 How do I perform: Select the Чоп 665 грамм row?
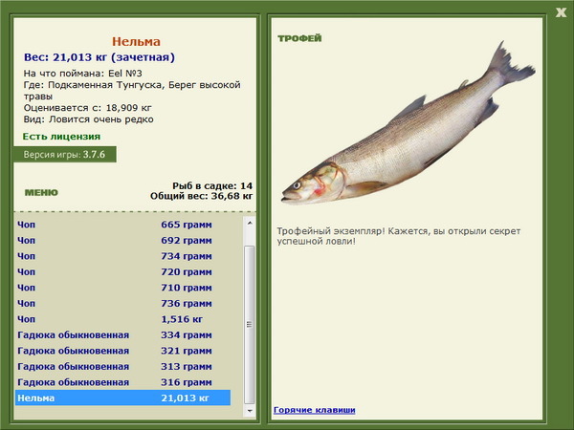(x=122, y=225)
